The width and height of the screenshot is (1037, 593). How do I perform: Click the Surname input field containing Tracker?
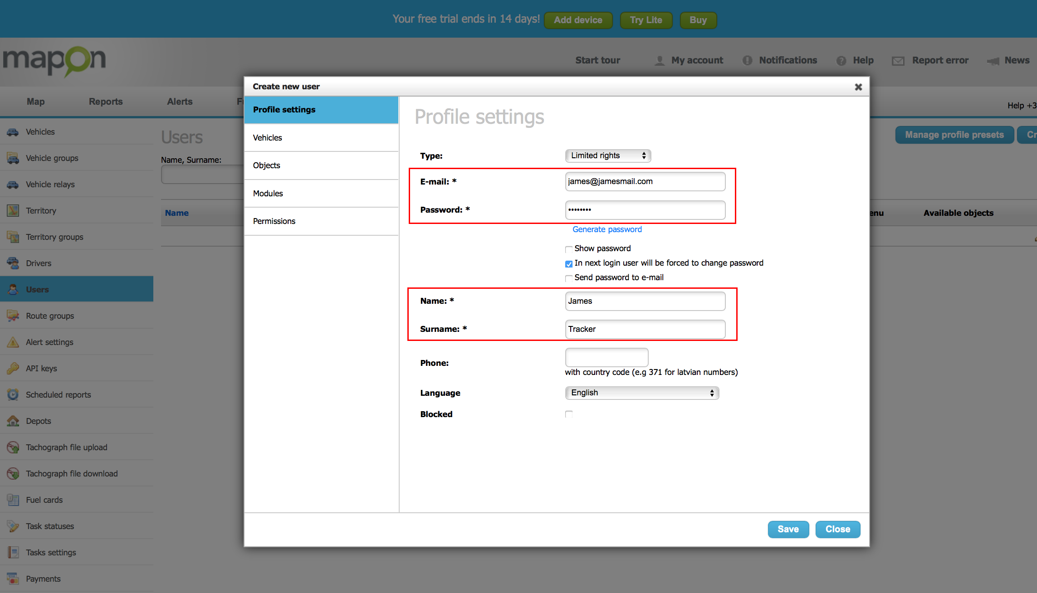coord(645,329)
